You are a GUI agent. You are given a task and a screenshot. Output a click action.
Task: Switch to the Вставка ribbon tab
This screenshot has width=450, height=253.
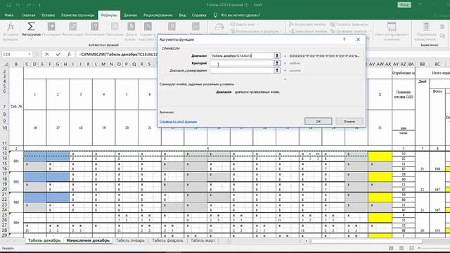(x=48, y=15)
